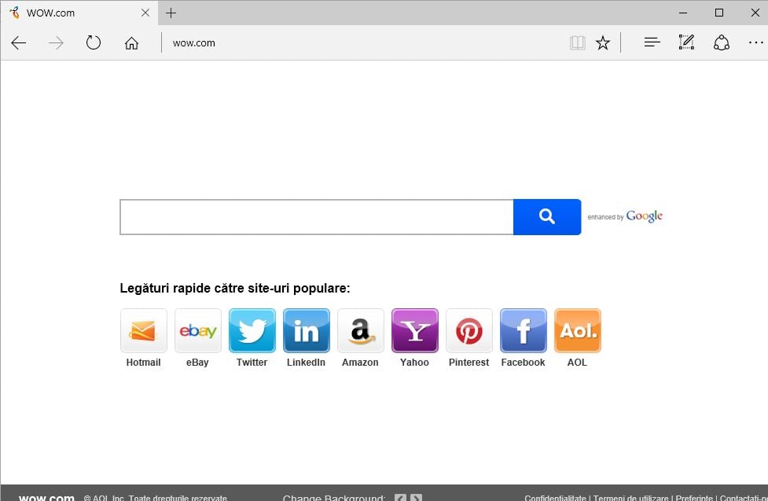Open a new tab with plus button
Image resolution: width=768 pixels, height=501 pixels.
pyautogui.click(x=171, y=13)
